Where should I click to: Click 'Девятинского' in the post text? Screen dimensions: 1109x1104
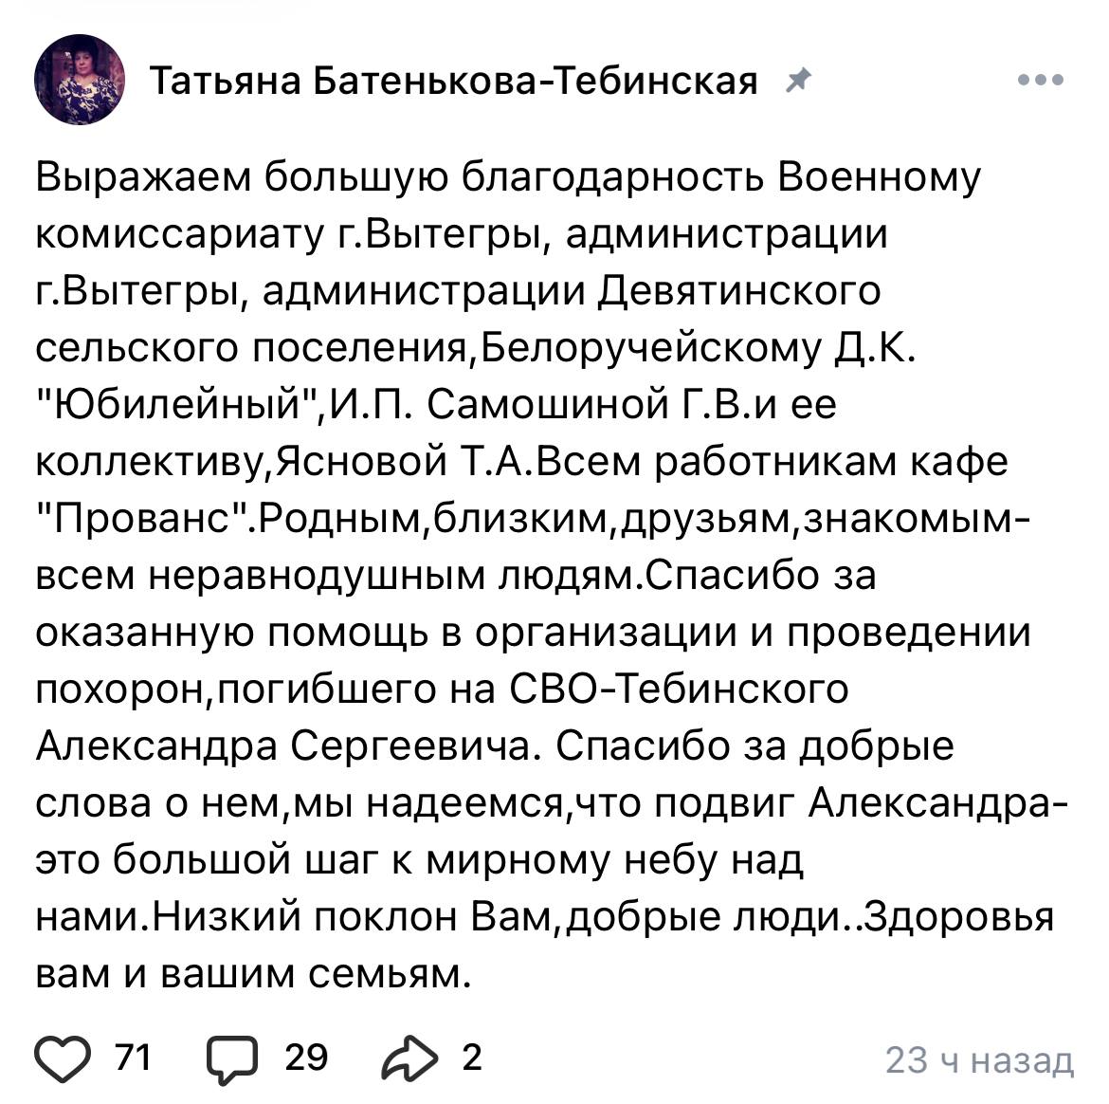point(739,291)
